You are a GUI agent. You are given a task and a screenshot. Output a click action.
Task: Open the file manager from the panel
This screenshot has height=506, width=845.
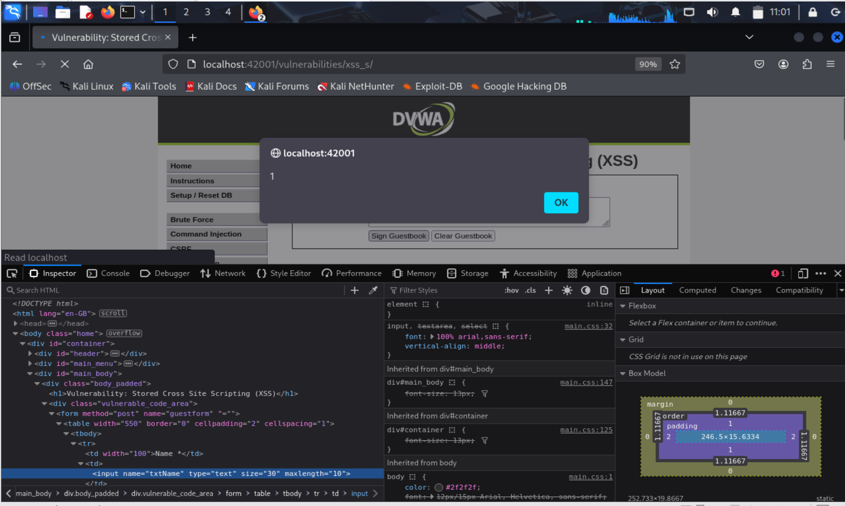click(63, 12)
